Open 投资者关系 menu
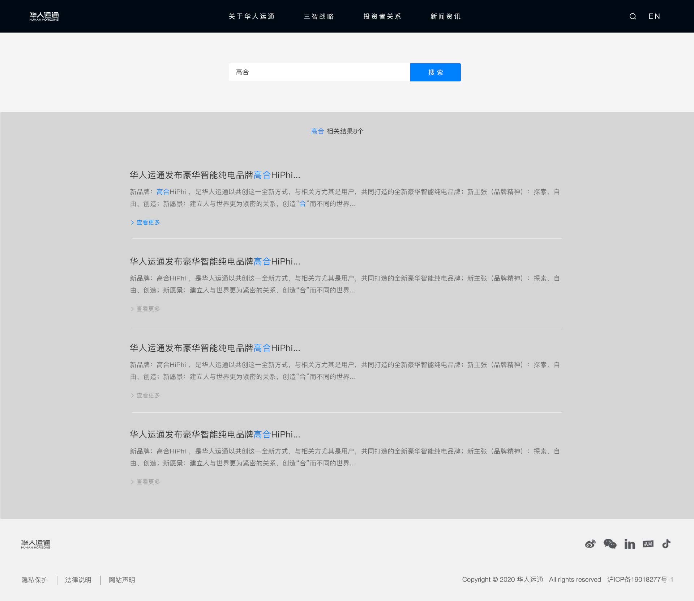The image size is (694, 601). click(x=382, y=16)
